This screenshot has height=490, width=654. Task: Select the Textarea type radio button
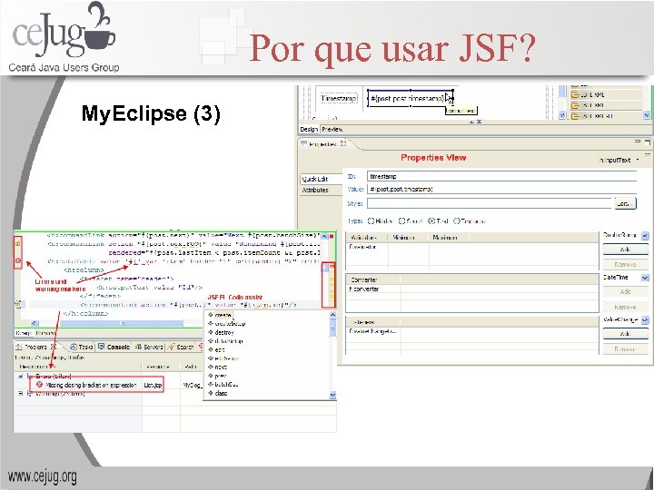pos(457,220)
